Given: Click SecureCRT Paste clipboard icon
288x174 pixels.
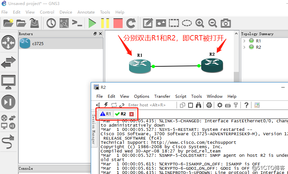Looking at the screenshot, I should [x=191, y=105].
